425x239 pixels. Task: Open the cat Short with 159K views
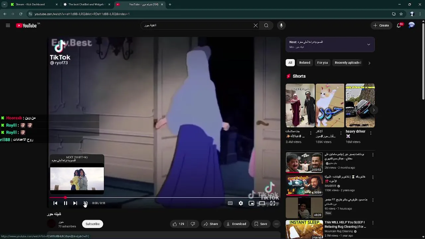(x=330, y=106)
